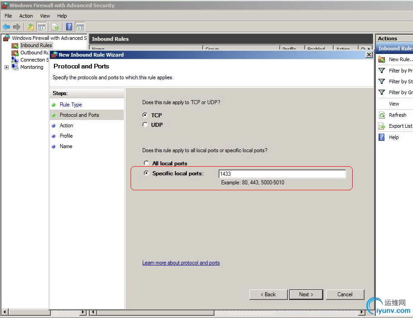This screenshot has width=413, height=318.
Task: Select Monitoring in the console tree
Action: (32, 67)
